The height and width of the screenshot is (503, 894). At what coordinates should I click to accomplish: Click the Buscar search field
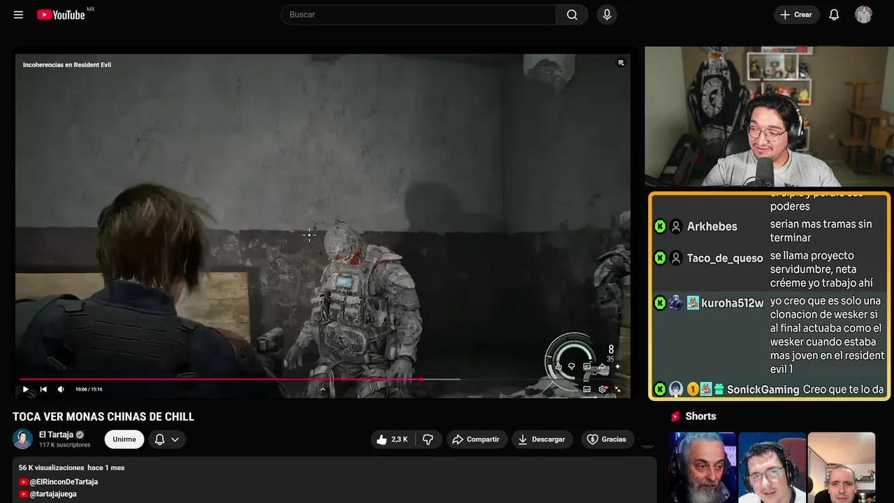(418, 15)
